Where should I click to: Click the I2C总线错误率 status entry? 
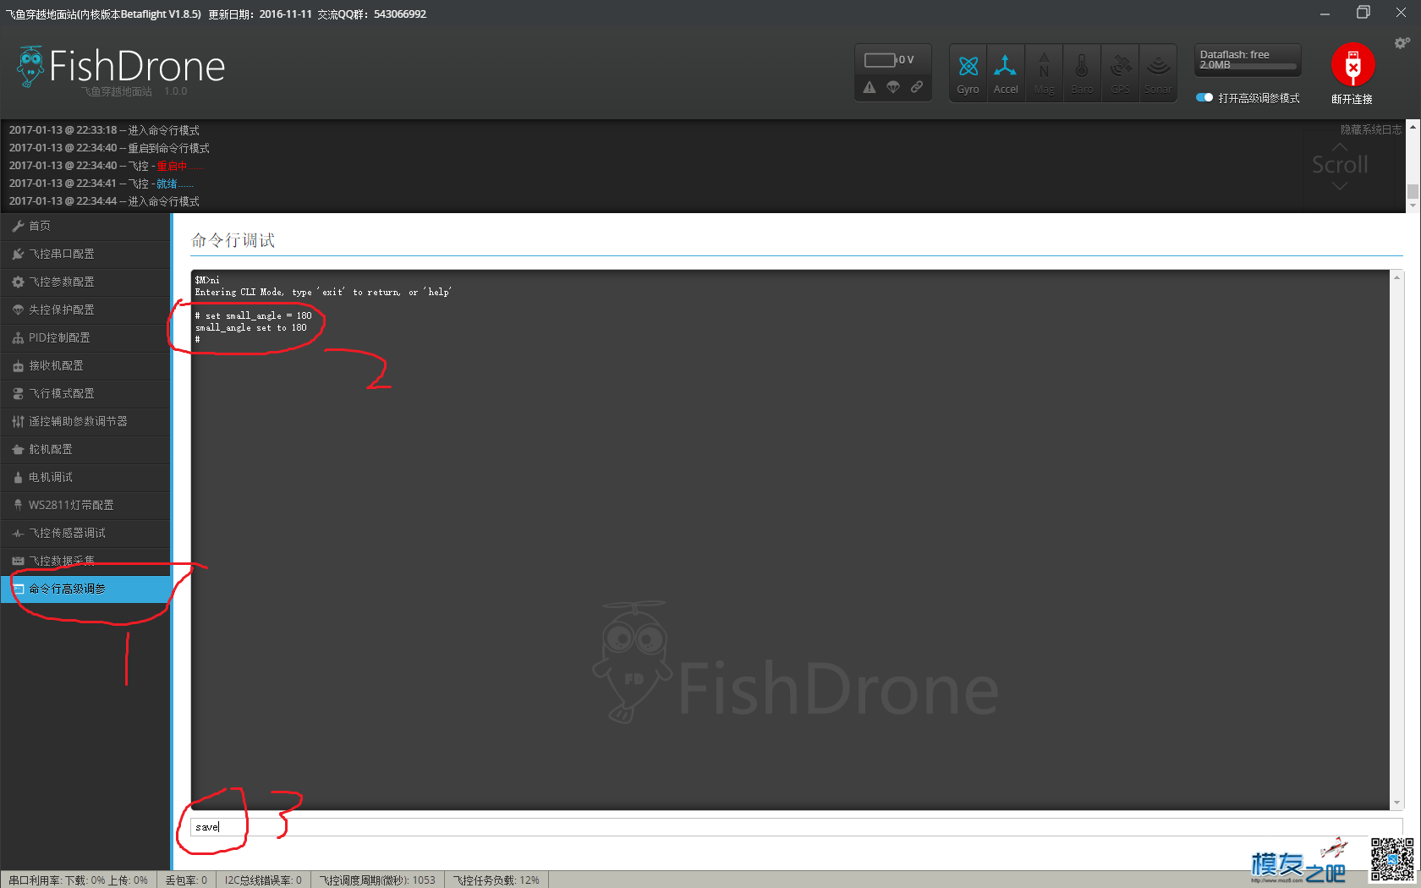tap(263, 880)
